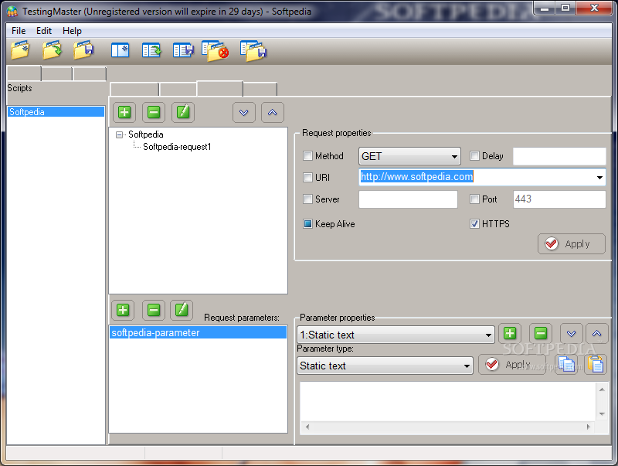This screenshot has height=466, width=618.
Task: Select softpedia-parameter in parameters list
Action: [198, 332]
